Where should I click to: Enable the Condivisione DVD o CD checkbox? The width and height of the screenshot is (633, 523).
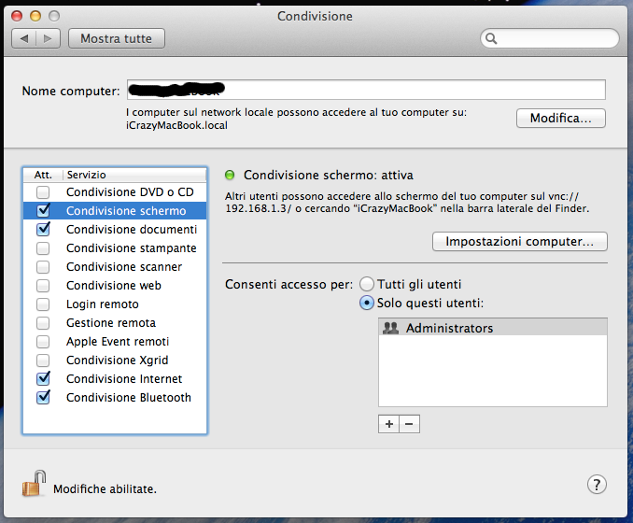click(43, 192)
